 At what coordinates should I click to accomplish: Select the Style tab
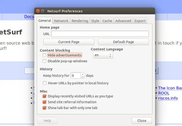click(x=95, y=21)
